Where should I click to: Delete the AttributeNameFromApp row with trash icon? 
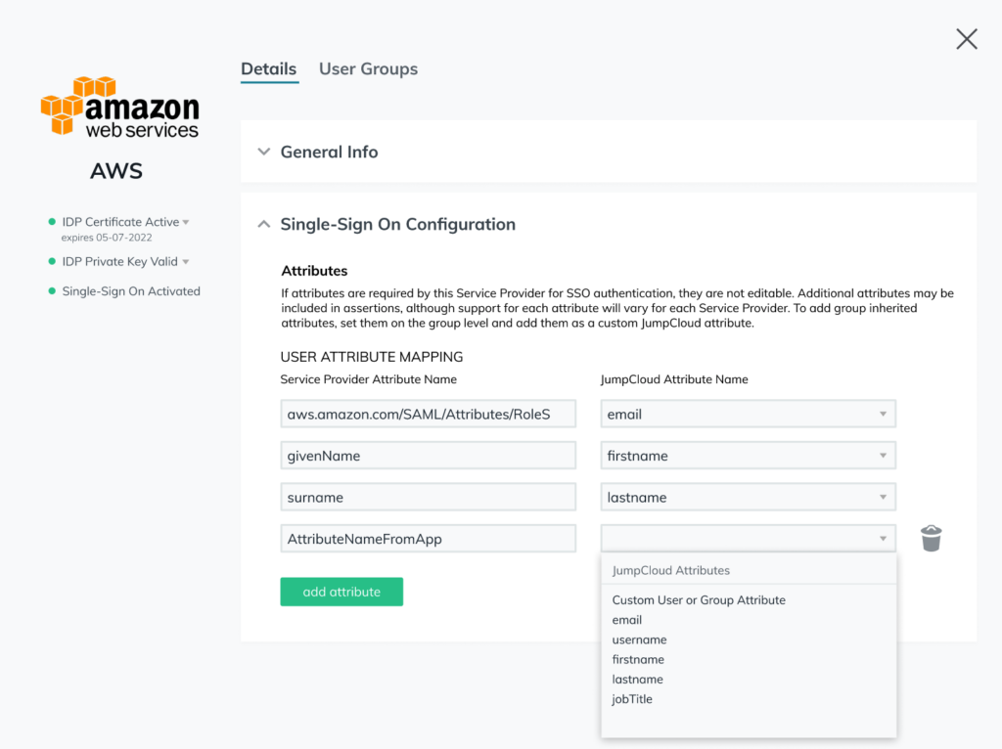(931, 539)
